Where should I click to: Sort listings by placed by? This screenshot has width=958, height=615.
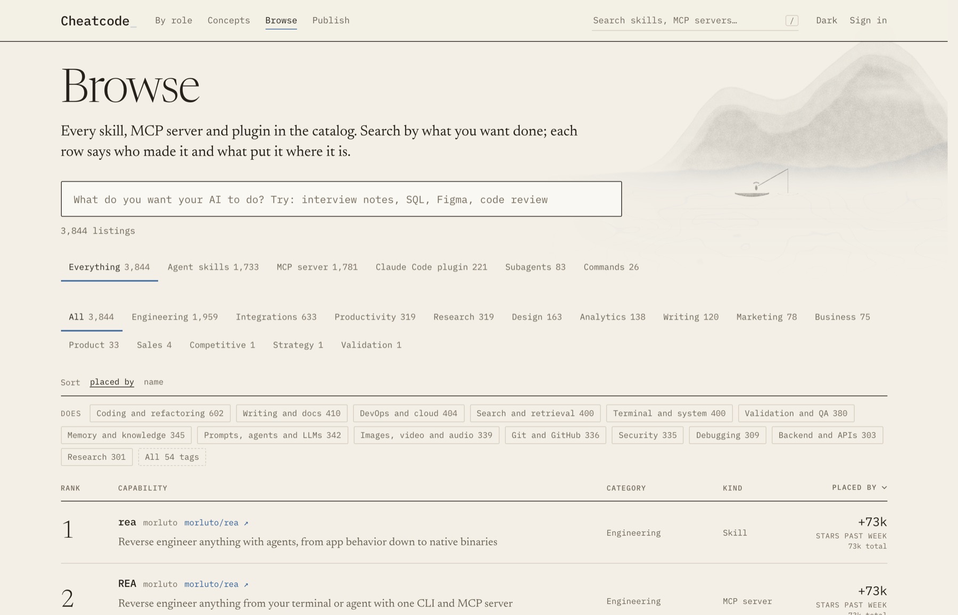[x=112, y=382]
